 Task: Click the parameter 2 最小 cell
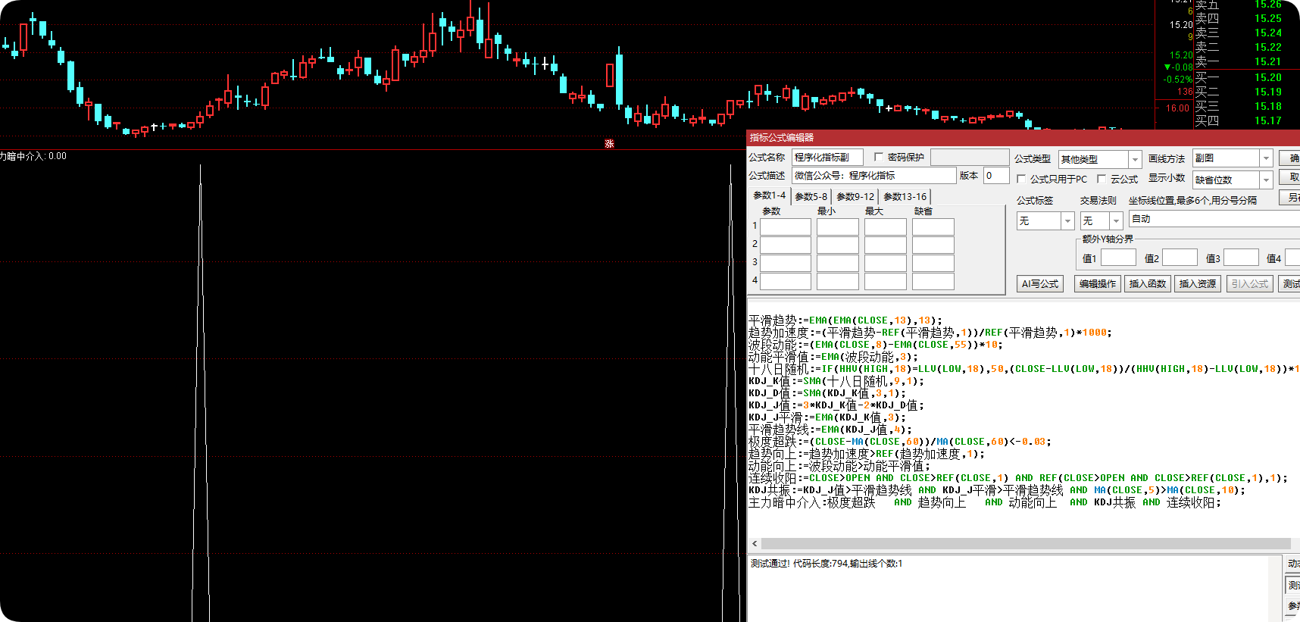pos(838,245)
